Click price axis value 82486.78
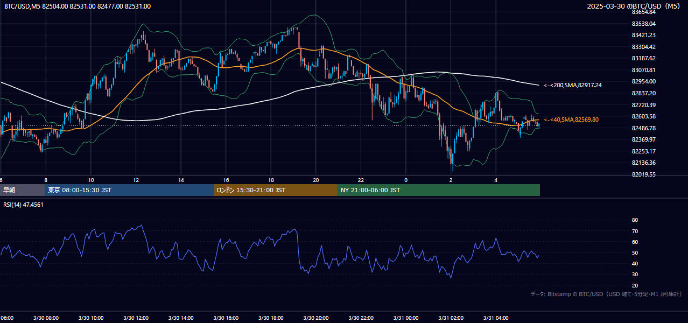Image resolution: width=688 pixels, height=323 pixels. 644,128
